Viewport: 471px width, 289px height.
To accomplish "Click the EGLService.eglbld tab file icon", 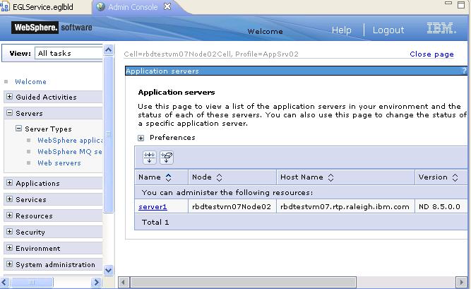I will point(5,6).
